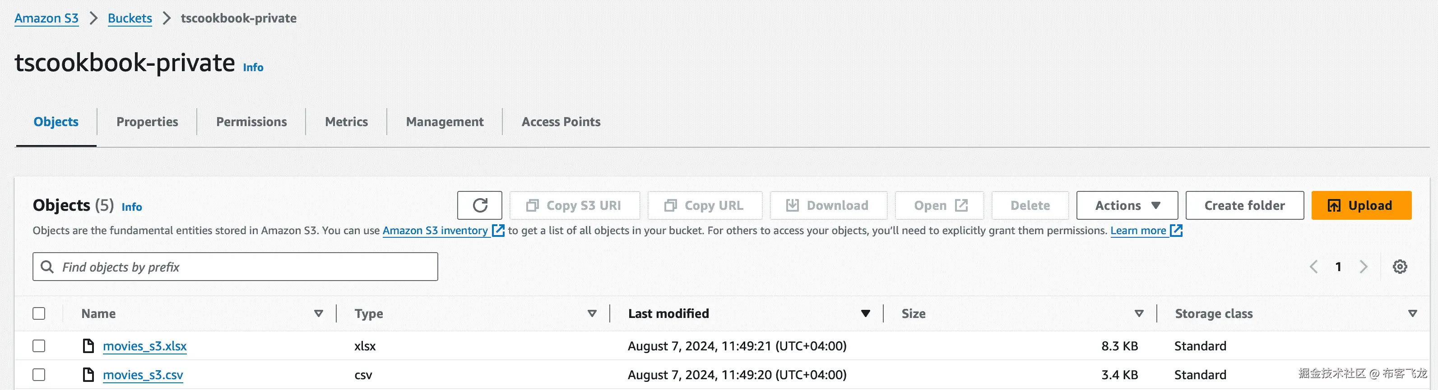Go to next page arrow
The image size is (1438, 390).
click(1363, 267)
